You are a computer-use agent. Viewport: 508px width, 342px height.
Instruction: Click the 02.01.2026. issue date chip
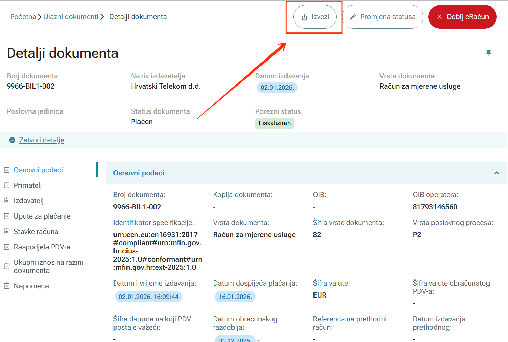pyautogui.click(x=277, y=88)
